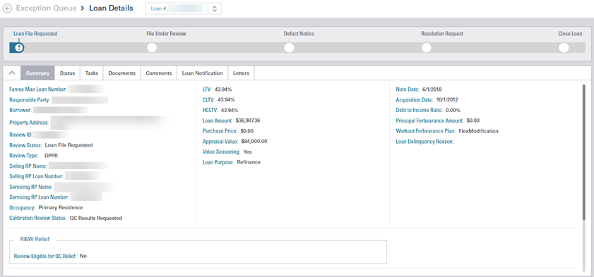The height and width of the screenshot is (277, 594).
Task: Click the back arrow icon beside Exception Queue
Action: (x=7, y=8)
